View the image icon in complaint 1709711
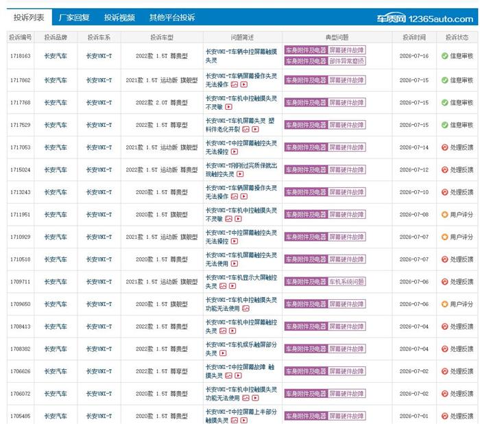 pos(223,286)
